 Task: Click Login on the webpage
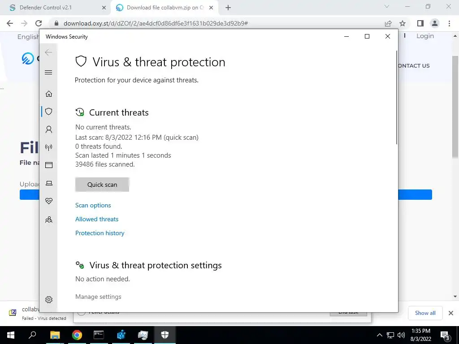click(x=425, y=36)
